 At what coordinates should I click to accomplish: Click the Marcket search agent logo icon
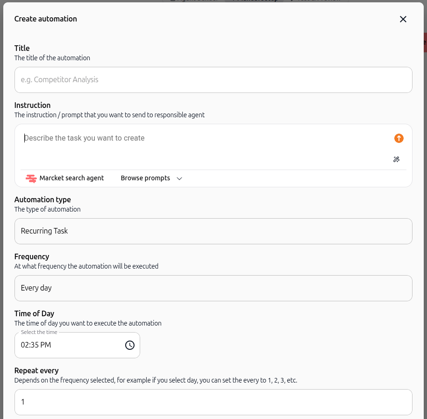click(31, 178)
